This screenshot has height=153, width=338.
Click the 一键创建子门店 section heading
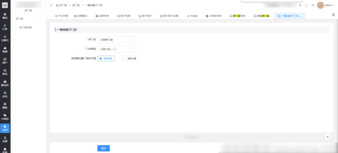coord(67,30)
